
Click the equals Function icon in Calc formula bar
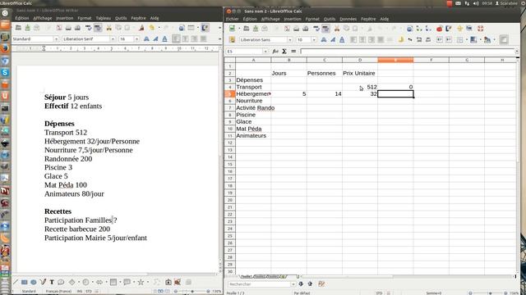click(293, 51)
